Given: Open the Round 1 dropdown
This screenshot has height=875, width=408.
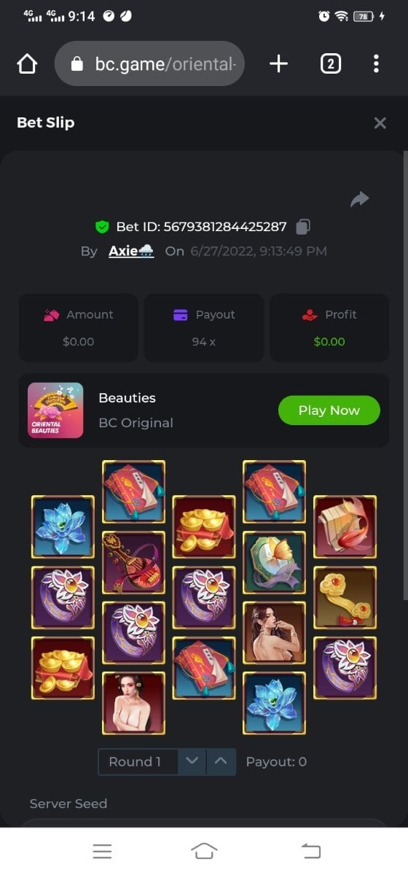Looking at the screenshot, I should pyautogui.click(x=138, y=762).
